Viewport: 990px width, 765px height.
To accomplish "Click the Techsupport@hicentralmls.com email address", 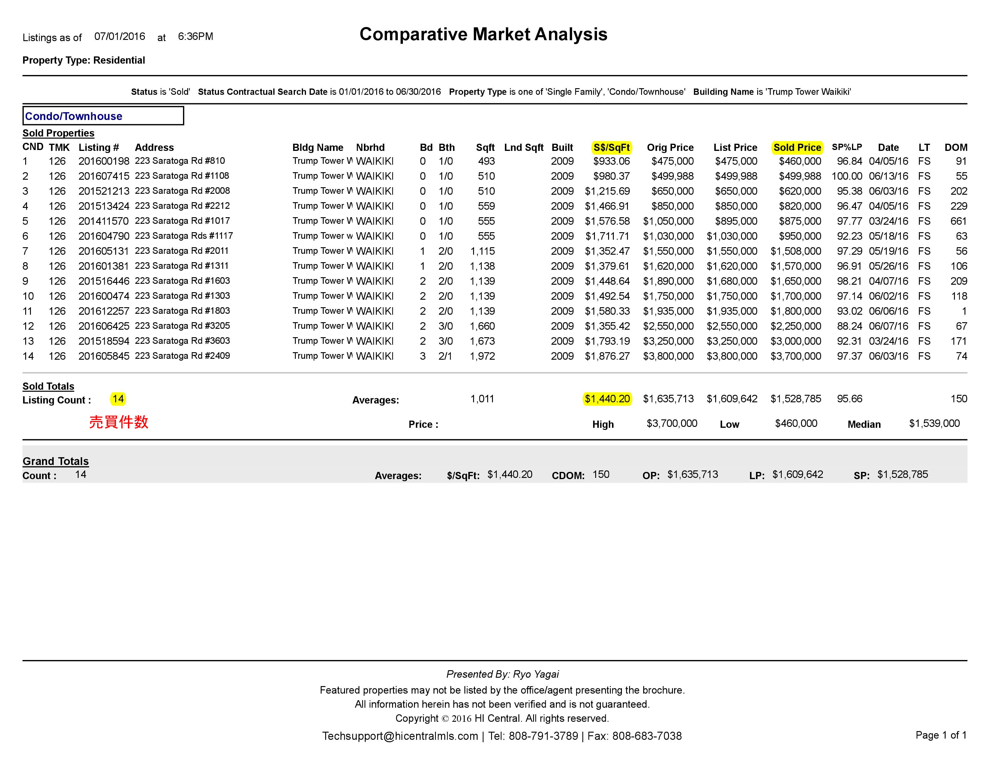I will pos(400,736).
